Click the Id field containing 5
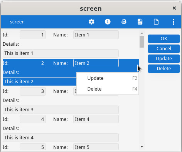182x152 pixels. pos(33,147)
